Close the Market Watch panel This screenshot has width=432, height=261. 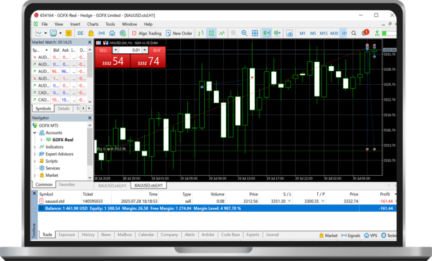(89, 42)
